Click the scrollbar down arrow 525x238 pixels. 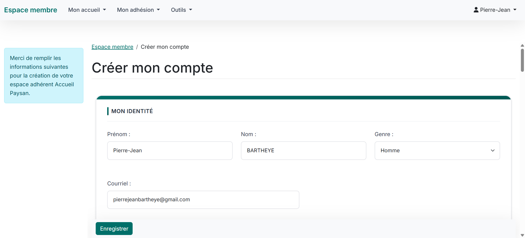[x=522, y=235]
